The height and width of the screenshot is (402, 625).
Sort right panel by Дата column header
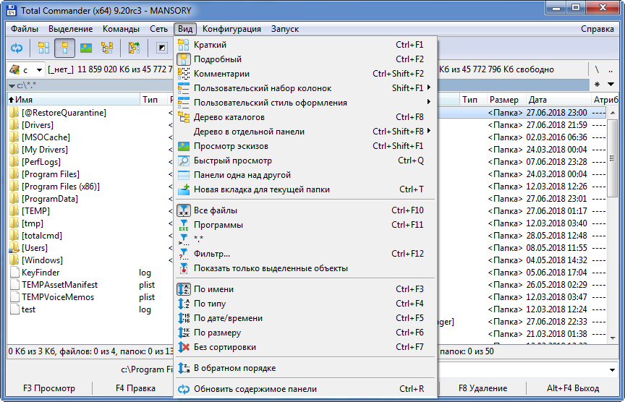pos(558,100)
